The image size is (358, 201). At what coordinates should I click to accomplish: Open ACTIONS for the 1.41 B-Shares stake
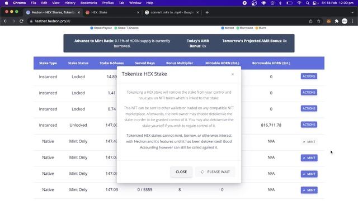pyautogui.click(x=309, y=93)
